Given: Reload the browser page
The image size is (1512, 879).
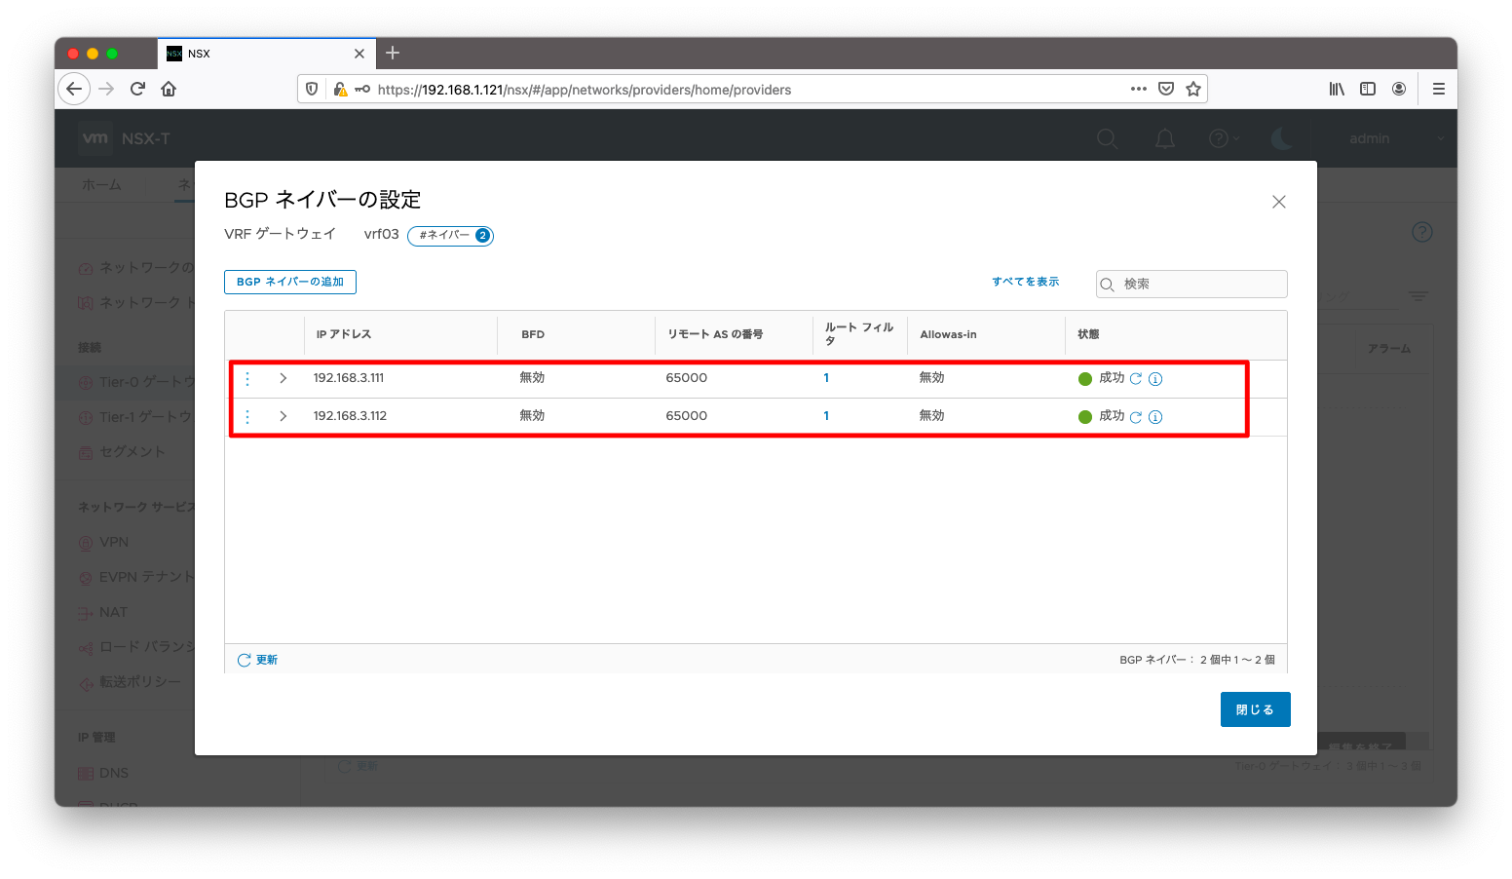Looking at the screenshot, I should (x=137, y=89).
